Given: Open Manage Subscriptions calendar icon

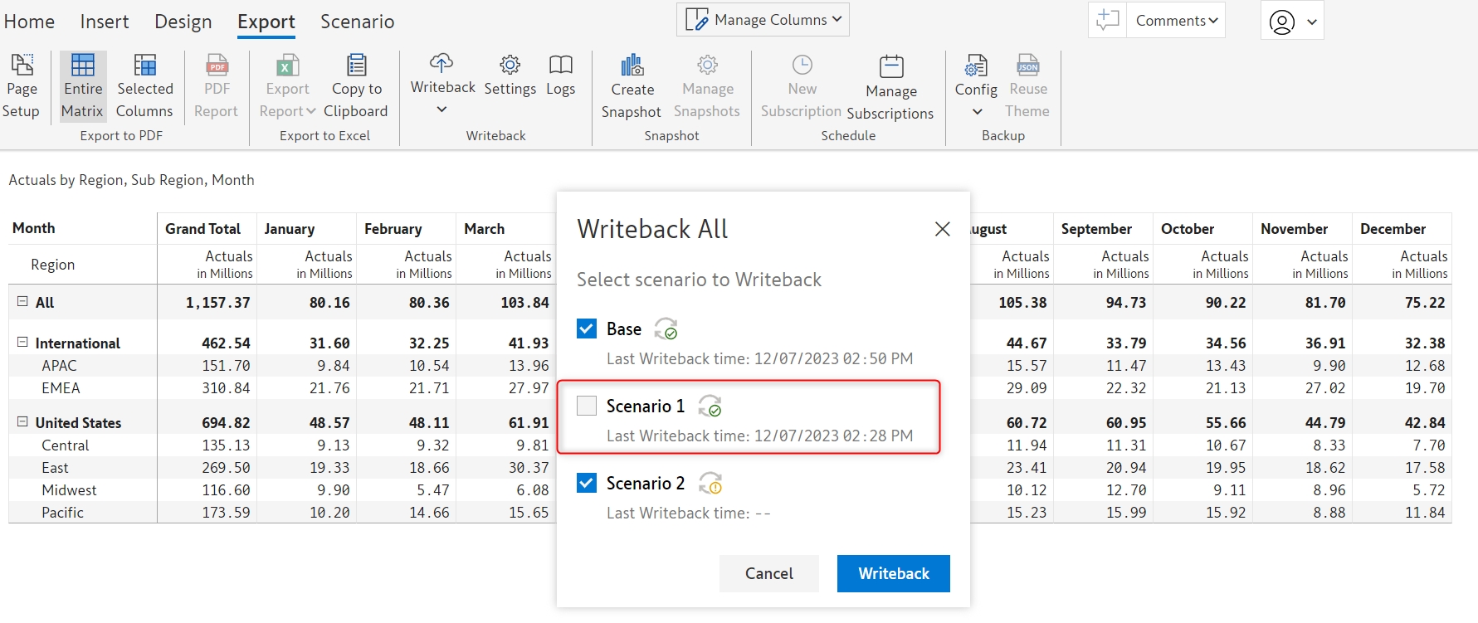Looking at the screenshot, I should (x=891, y=67).
